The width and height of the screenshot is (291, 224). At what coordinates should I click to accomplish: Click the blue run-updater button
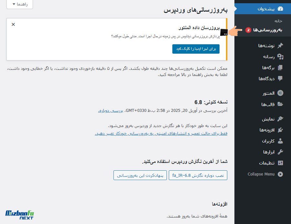pyautogui.click(x=196, y=49)
